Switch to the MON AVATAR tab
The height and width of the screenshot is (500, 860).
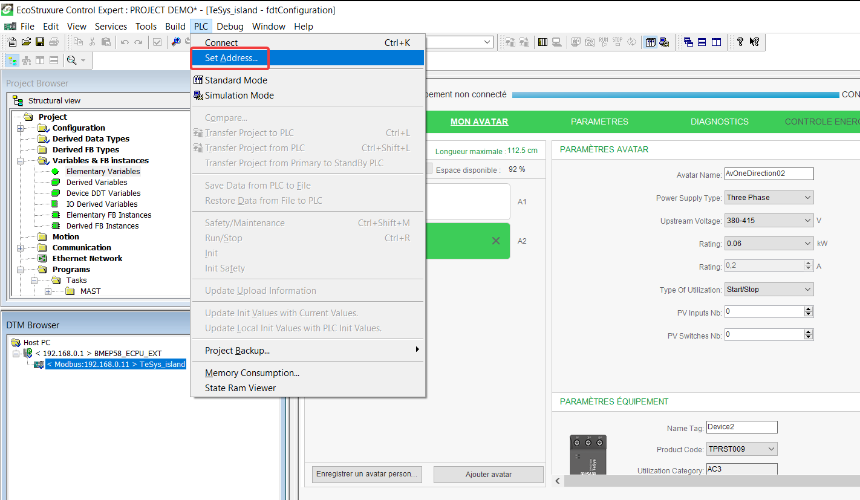coord(479,122)
